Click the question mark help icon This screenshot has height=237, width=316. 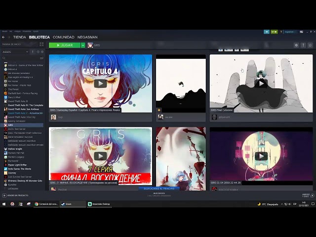(x=281, y=32)
